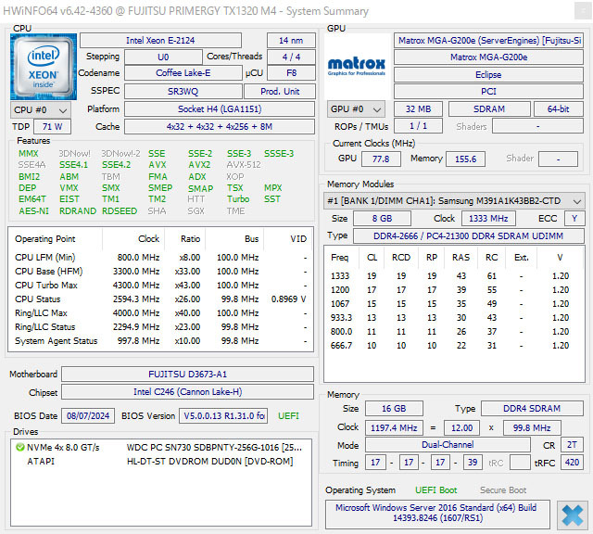The height and width of the screenshot is (534, 593).
Task: Click the memory clock 1197.4 MHz field
Action: coord(394,428)
